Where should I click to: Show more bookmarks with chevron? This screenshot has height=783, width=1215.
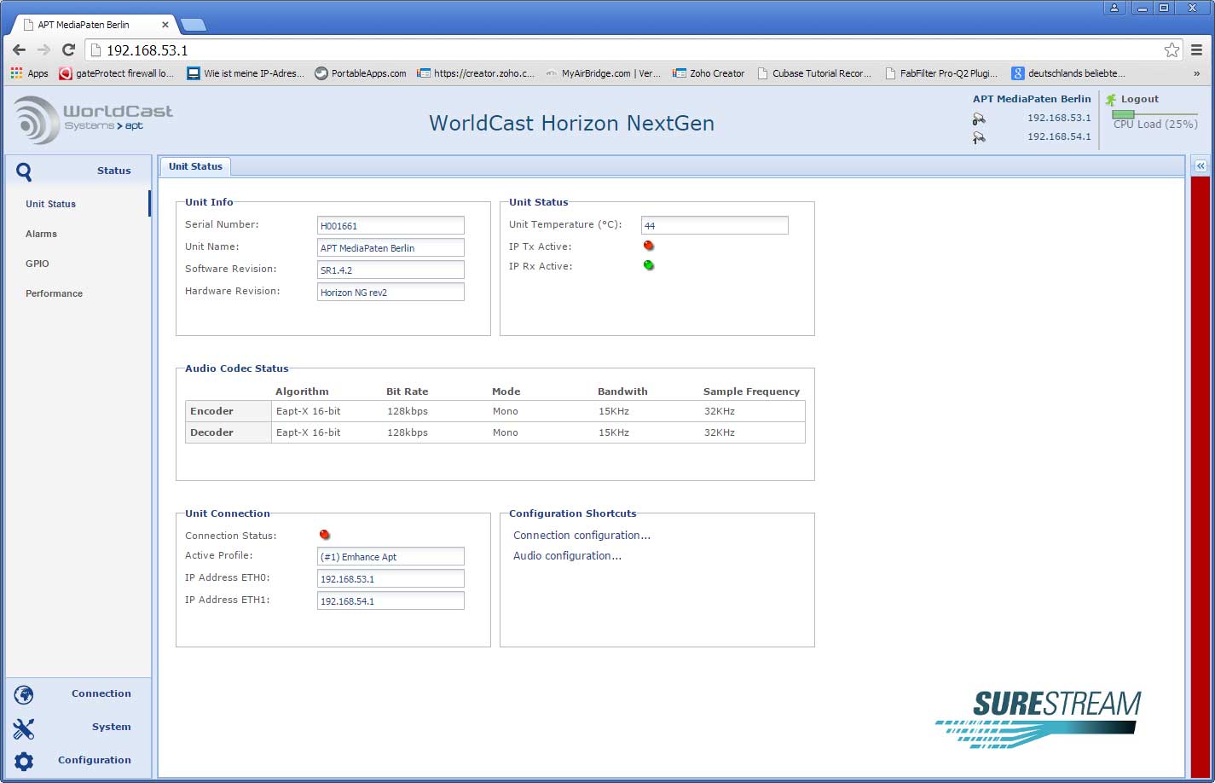1196,73
